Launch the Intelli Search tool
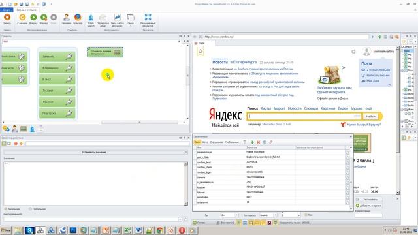This screenshot has width=418, height=235. pyautogui.click(x=91, y=20)
